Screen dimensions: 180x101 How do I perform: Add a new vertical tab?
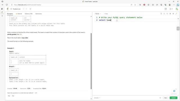(2, 16)
